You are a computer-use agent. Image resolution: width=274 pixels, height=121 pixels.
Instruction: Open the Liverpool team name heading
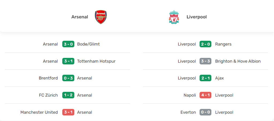196,17
